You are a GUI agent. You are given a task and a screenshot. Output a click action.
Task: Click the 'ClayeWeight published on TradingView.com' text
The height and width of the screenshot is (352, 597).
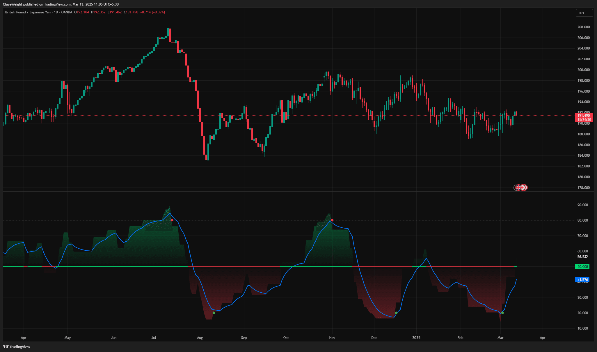[38, 4]
